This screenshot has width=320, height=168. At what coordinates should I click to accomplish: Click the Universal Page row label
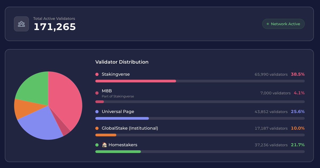(x=118, y=112)
